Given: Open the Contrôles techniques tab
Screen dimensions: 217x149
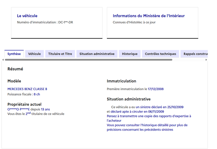Looking at the screenshot, I should 161,54.
